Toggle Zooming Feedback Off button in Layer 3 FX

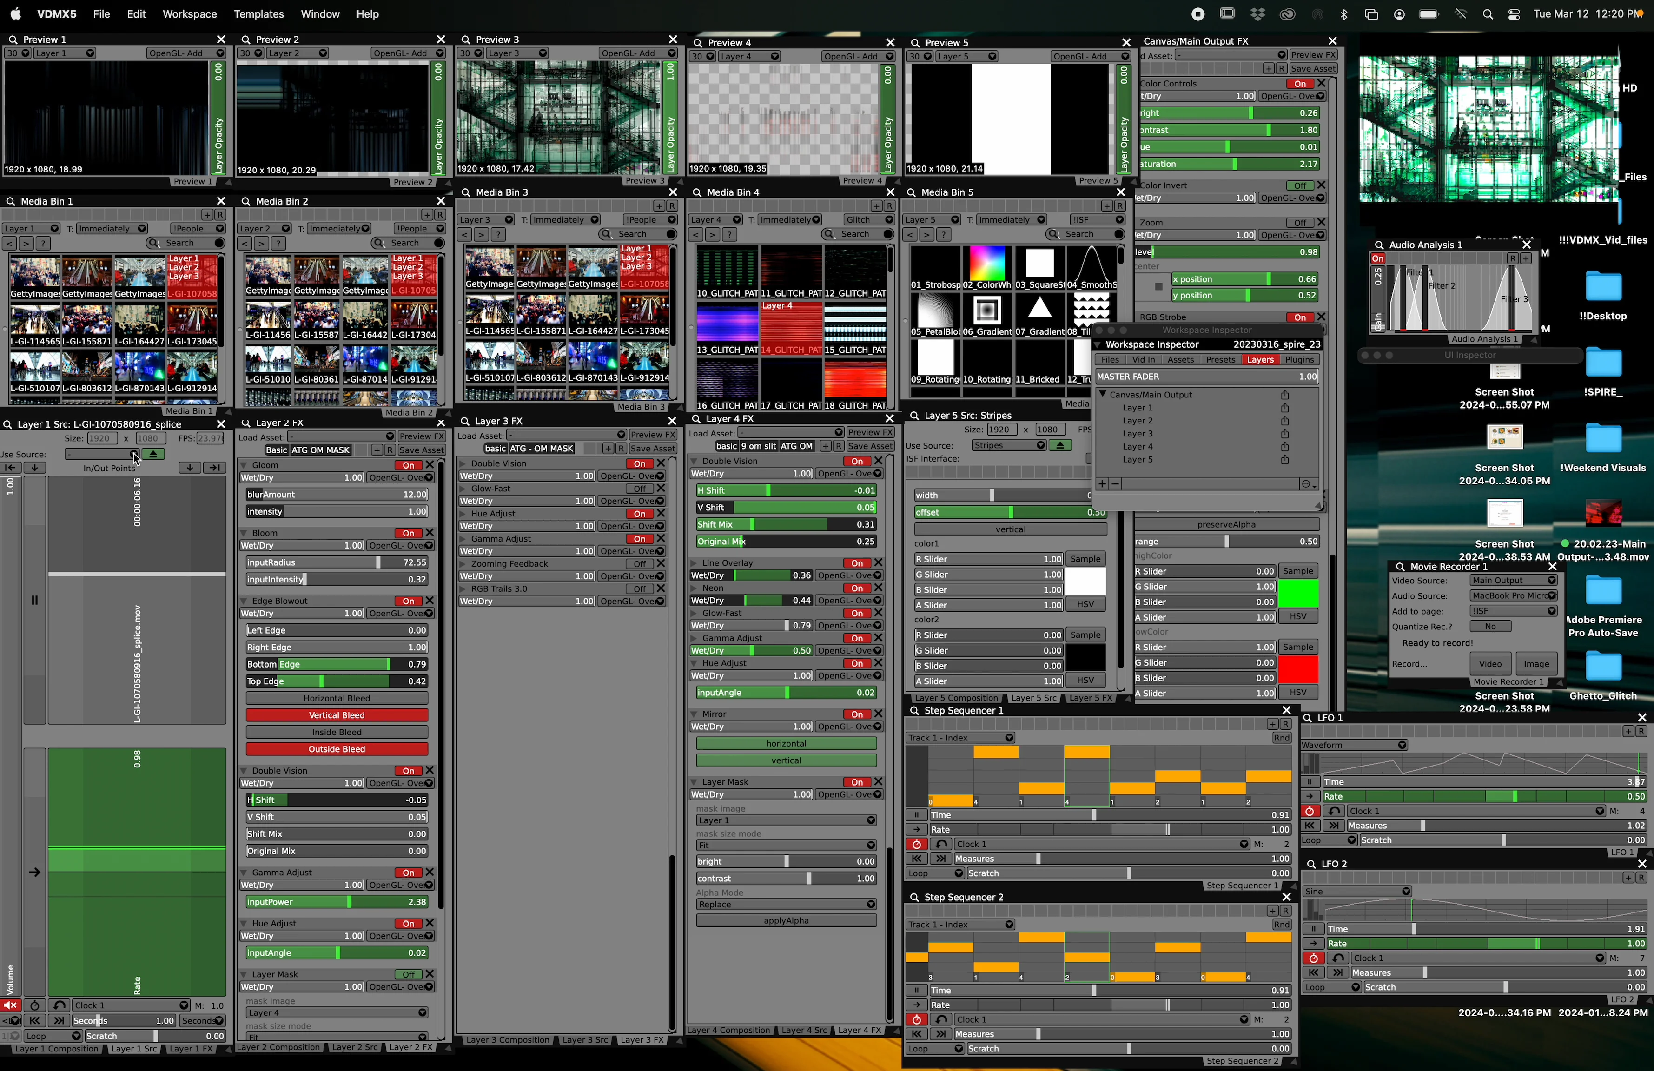[x=639, y=564]
